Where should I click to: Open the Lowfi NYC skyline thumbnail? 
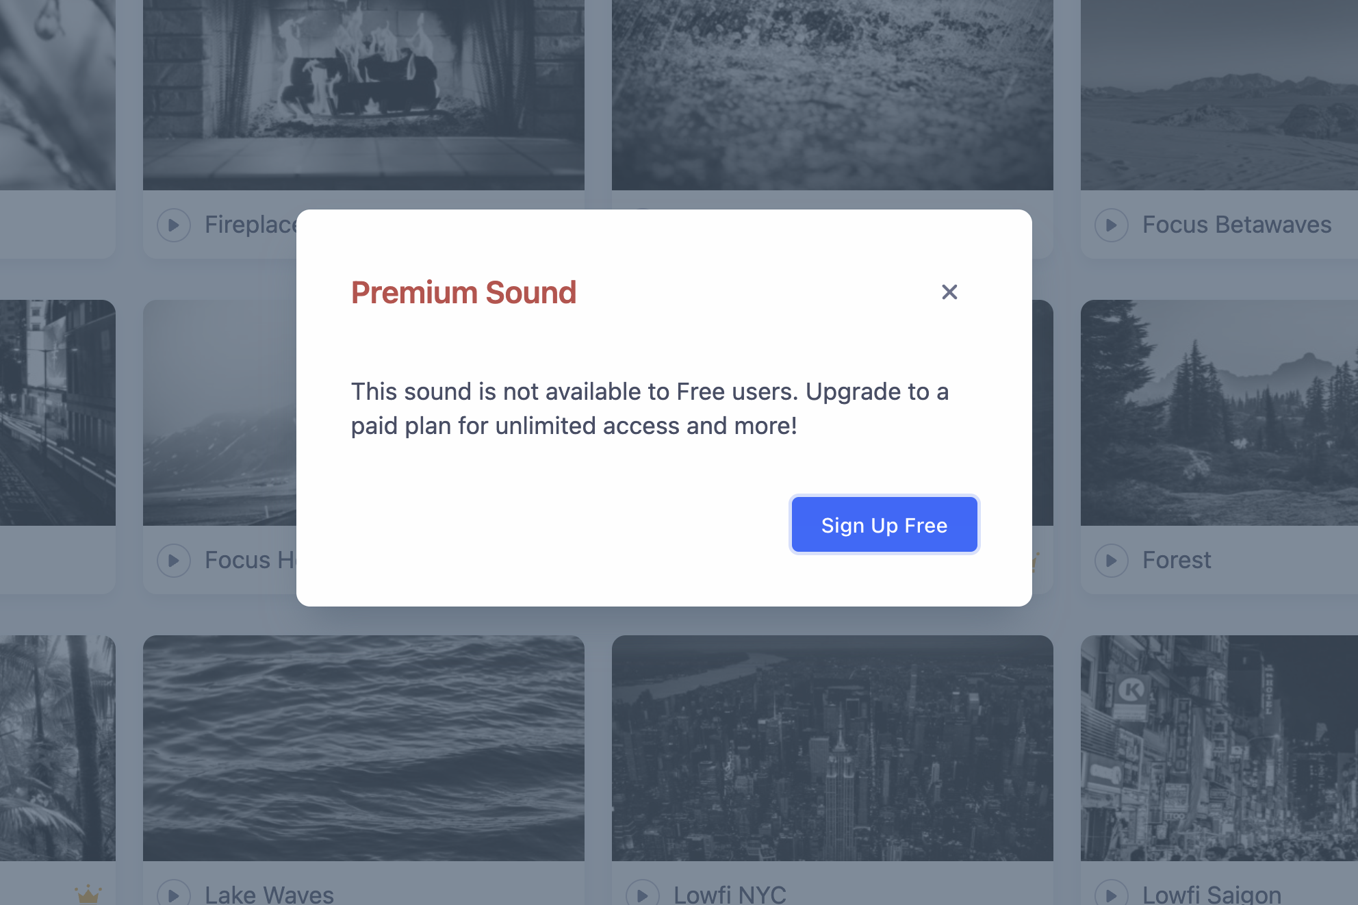[832, 748]
